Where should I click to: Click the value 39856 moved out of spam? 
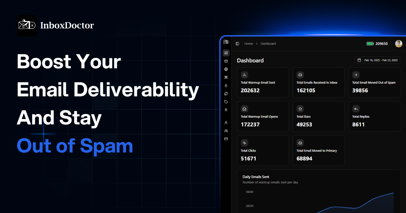pos(360,90)
